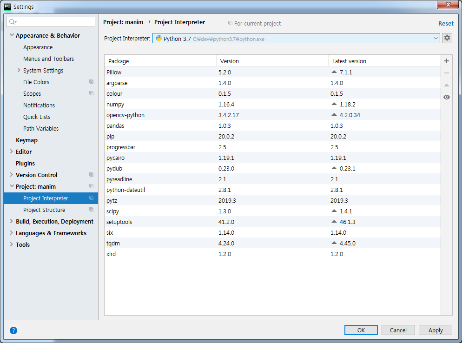Open Quick Lists settings
Screen dimensions: 462x343
pos(37,117)
